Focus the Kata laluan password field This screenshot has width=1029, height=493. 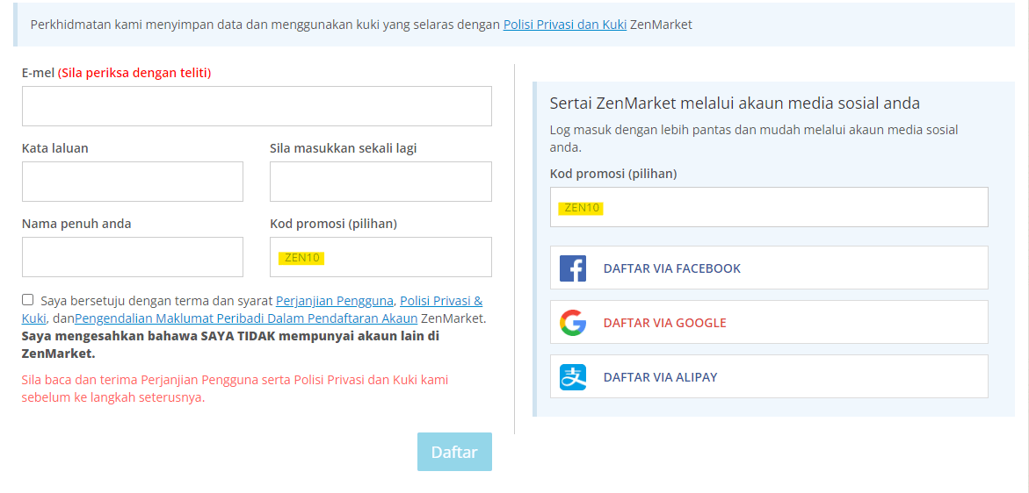[133, 182]
